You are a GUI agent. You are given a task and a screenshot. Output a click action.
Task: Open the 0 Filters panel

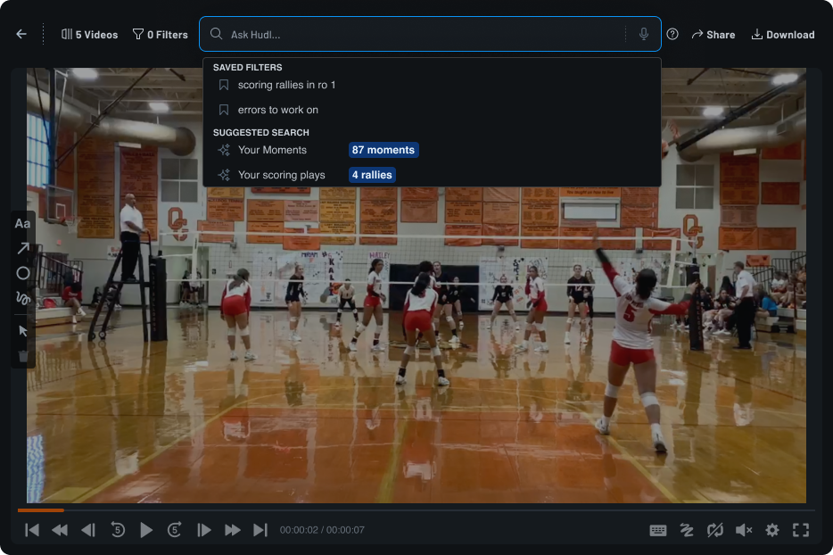coord(160,35)
